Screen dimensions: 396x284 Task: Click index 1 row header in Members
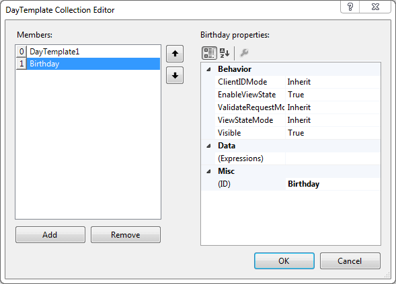point(22,64)
